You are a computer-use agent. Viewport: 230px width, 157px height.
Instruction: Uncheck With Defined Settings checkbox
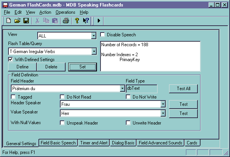coord(11,59)
